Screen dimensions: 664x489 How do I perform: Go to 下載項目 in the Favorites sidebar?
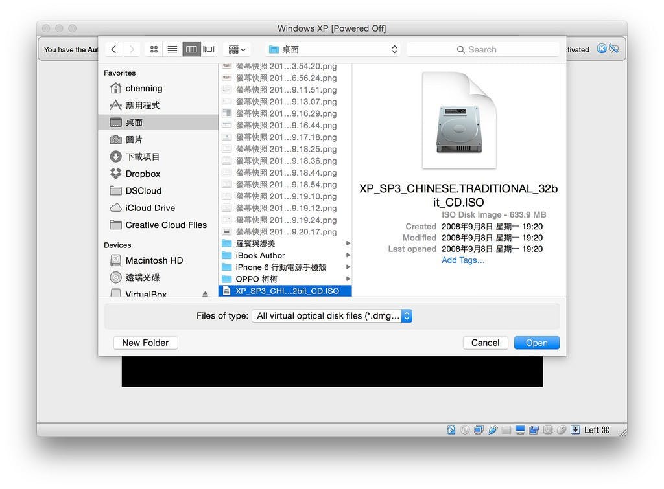click(142, 157)
